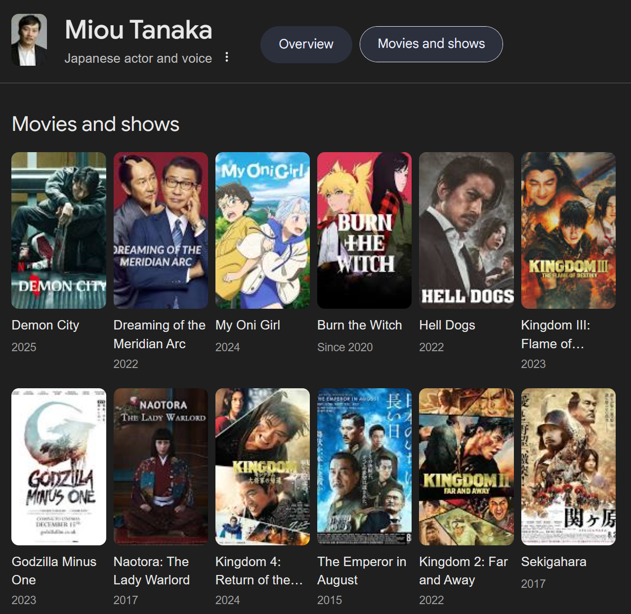
Task: Click the Godzilla Minus One title link
Action: (54, 571)
